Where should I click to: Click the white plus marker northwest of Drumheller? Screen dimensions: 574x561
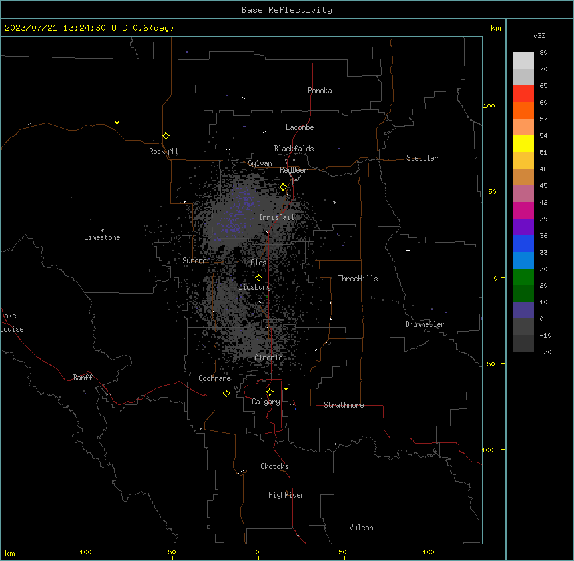(408, 250)
